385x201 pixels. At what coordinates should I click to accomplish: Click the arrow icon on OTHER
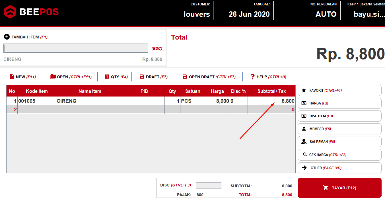click(x=304, y=168)
